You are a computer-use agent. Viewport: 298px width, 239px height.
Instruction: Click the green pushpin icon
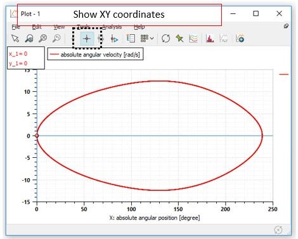[179, 39]
